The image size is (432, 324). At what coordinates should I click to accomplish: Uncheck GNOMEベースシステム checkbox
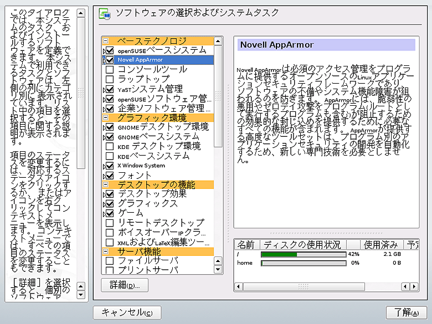click(110, 137)
